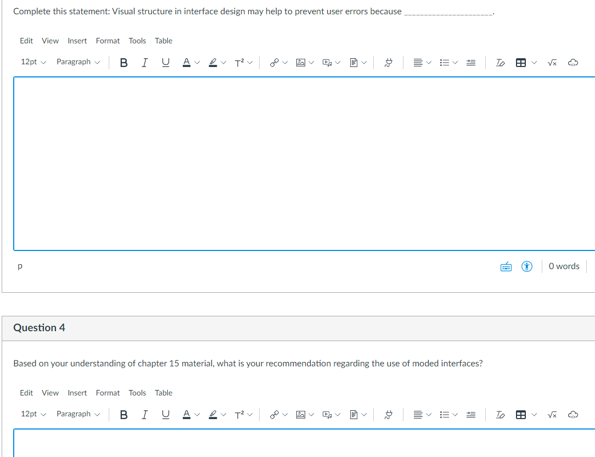
Task: Open apps plug icon in first editor toolbar
Action: (388, 63)
